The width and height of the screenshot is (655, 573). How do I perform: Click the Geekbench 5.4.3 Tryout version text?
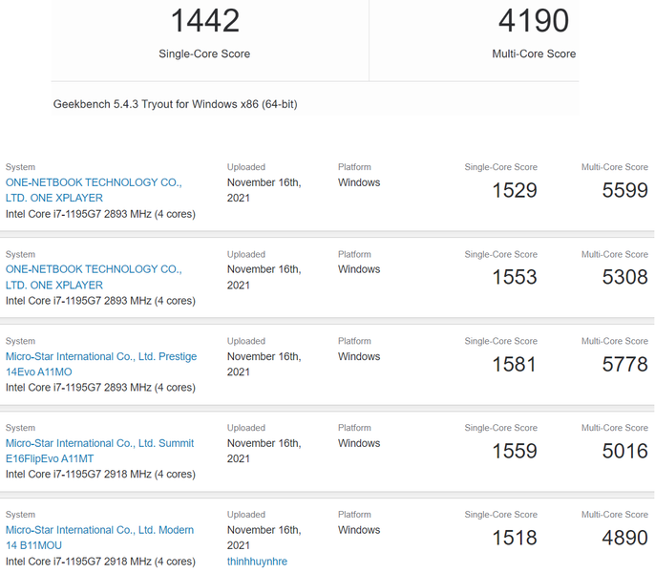[x=175, y=104]
